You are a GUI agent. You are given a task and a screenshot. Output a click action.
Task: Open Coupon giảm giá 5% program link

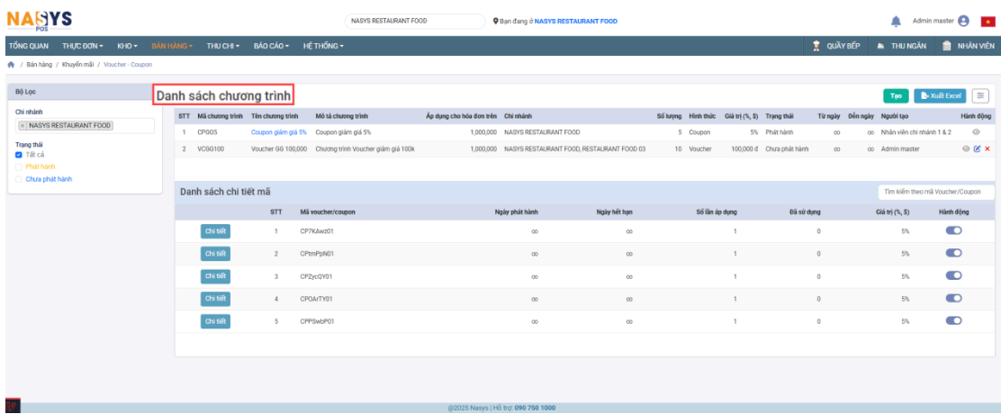(x=278, y=132)
